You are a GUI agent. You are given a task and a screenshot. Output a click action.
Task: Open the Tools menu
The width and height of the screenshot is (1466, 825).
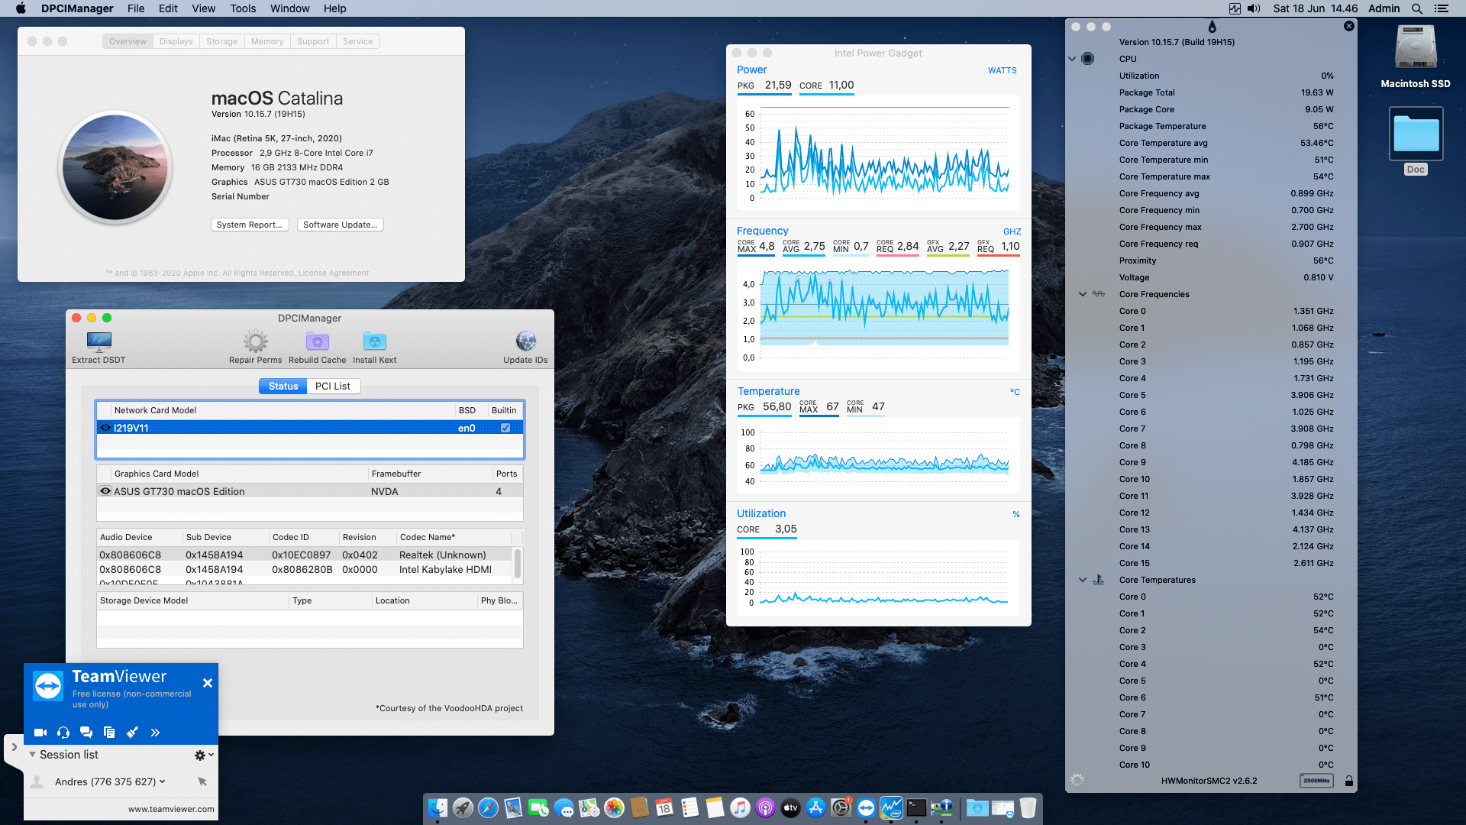click(242, 8)
